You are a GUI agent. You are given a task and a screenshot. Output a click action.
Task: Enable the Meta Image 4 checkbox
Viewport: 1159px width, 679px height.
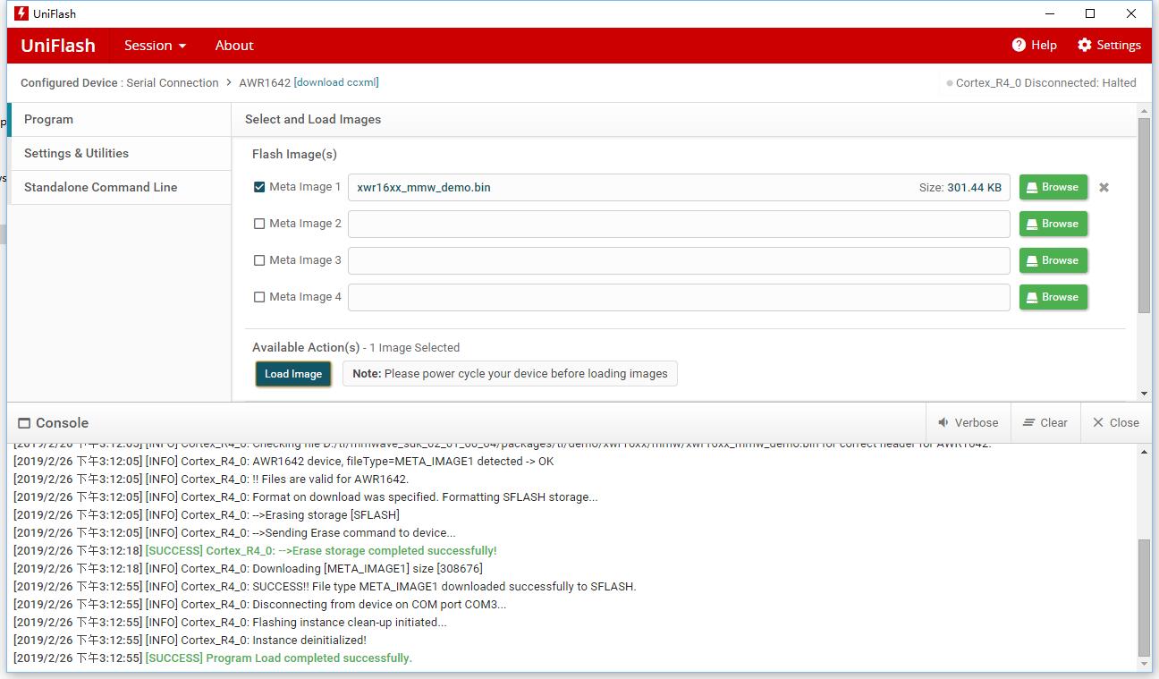259,297
